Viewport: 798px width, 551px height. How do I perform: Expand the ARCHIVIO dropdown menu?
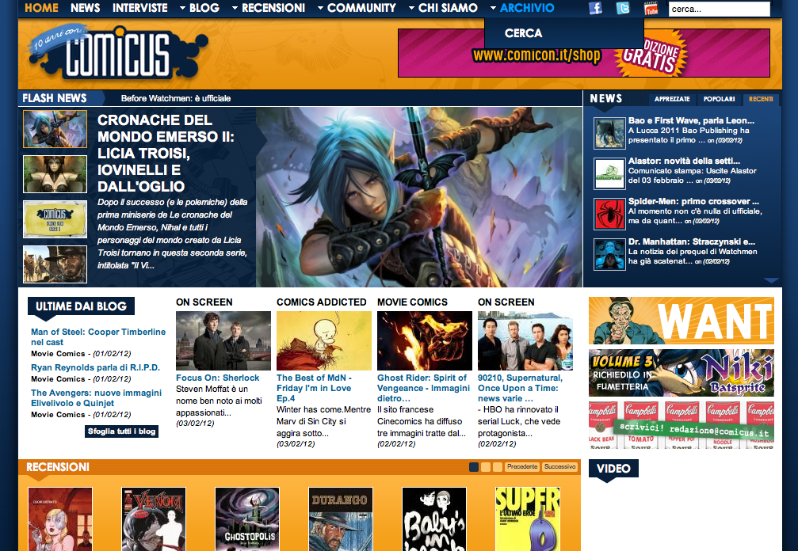coord(522,8)
